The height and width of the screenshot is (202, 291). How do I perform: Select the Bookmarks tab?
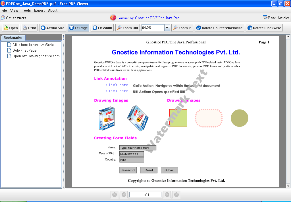pyautogui.click(x=13, y=38)
